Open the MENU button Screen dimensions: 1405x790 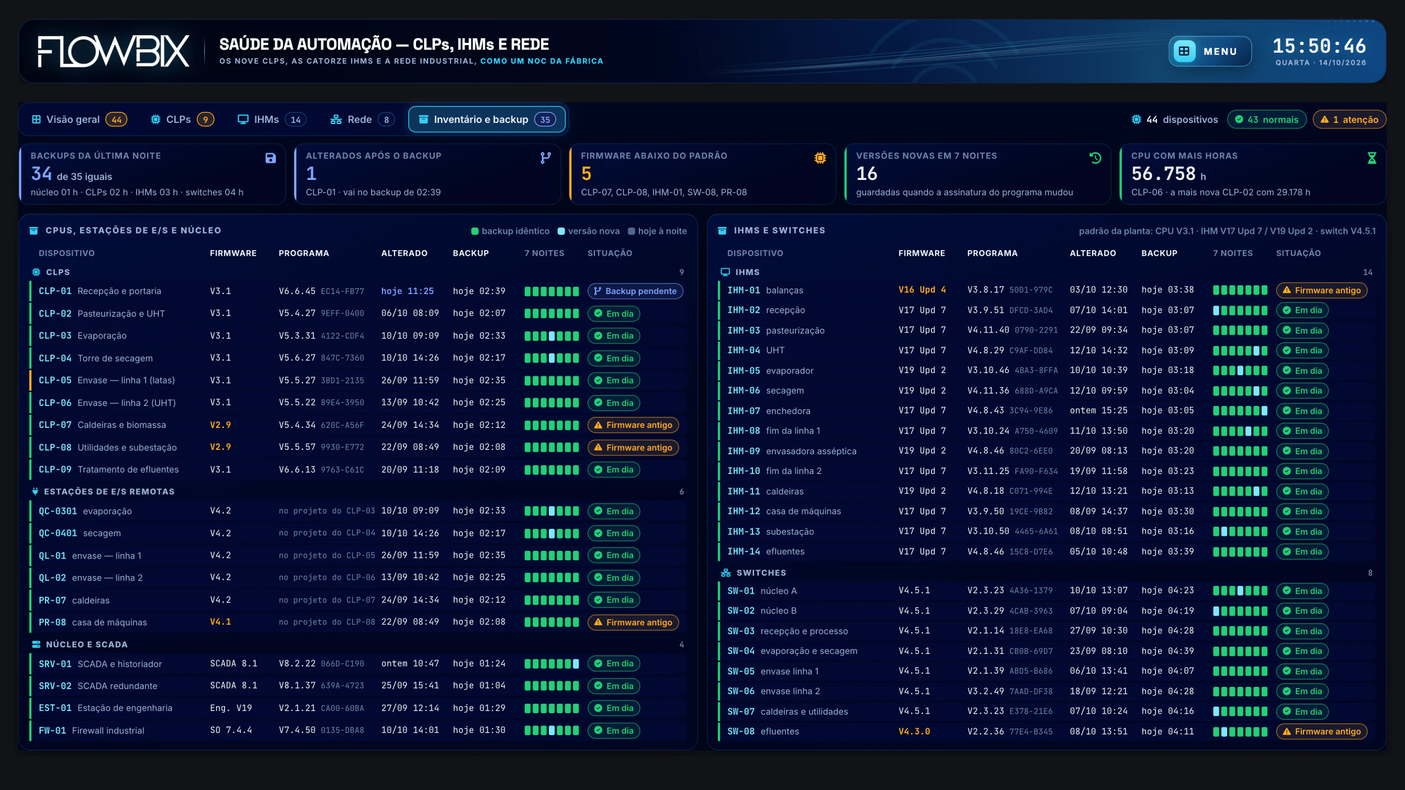pyautogui.click(x=1210, y=51)
